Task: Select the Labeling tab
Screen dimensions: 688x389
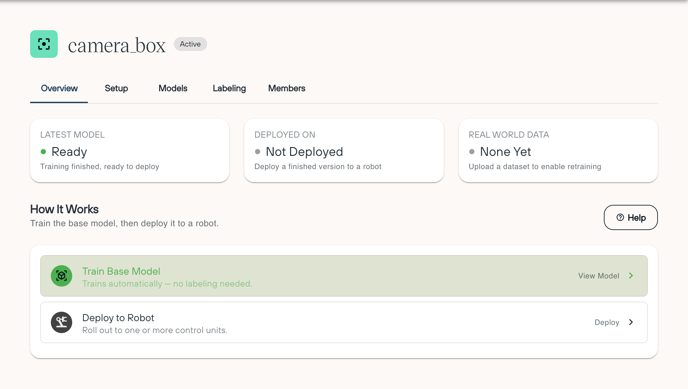Action: click(x=229, y=88)
